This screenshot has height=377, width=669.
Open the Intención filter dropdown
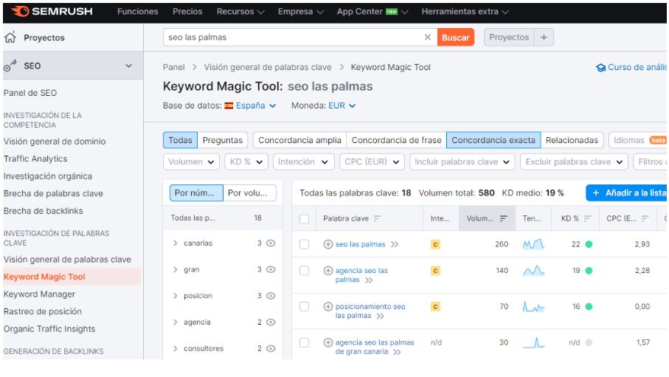303,162
